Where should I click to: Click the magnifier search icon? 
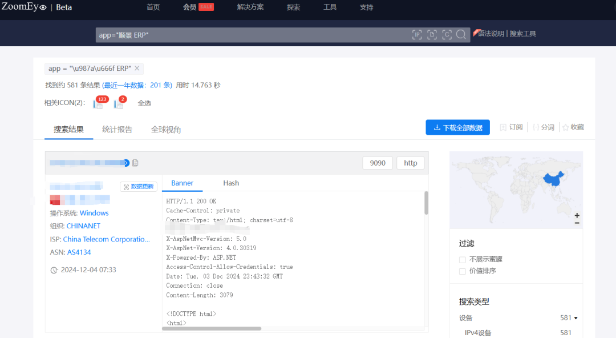coord(461,35)
